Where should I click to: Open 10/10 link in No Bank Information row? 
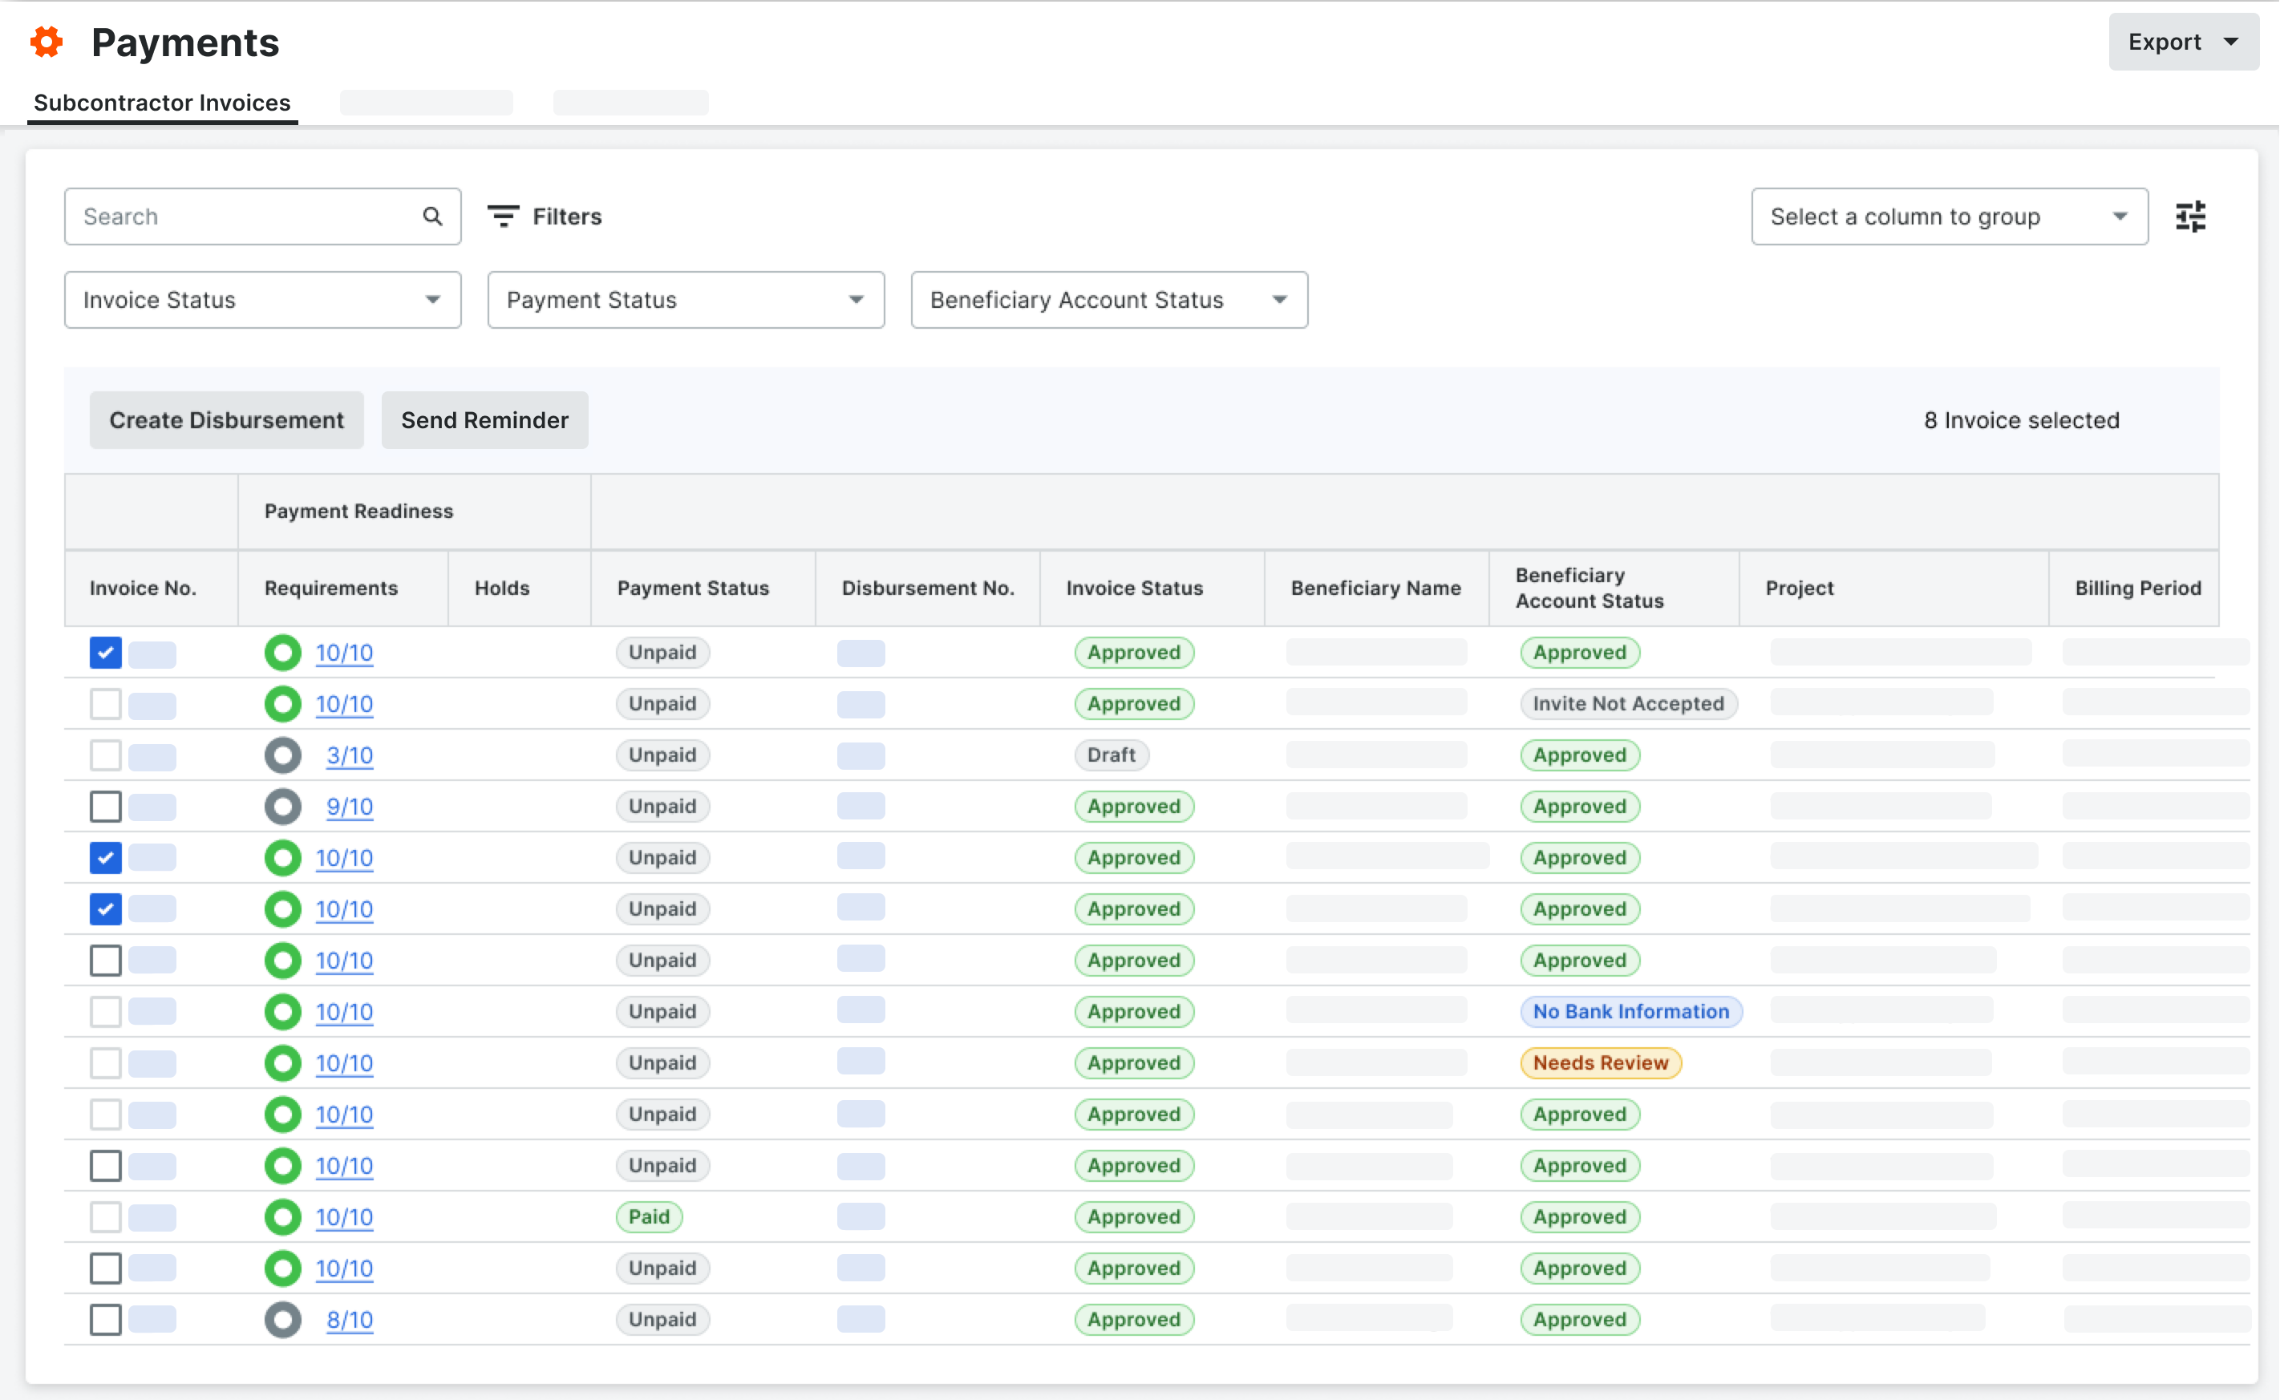pos(345,1012)
